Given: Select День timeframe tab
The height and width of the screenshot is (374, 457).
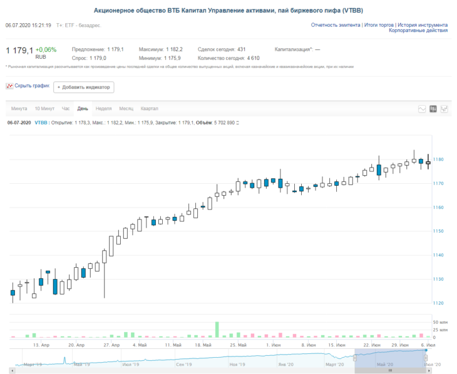Looking at the screenshot, I should pos(83,109).
